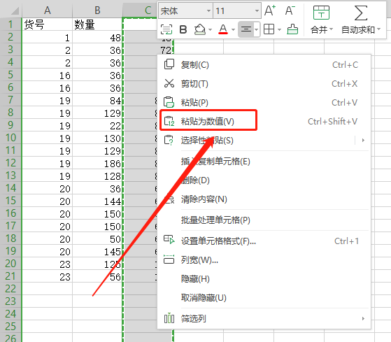Open 设置单元格格式(F)... menu item

tap(264, 241)
